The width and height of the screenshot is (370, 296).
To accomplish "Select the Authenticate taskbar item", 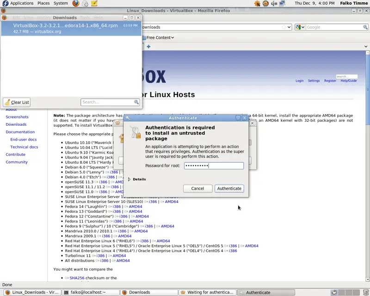I will pos(265,292).
